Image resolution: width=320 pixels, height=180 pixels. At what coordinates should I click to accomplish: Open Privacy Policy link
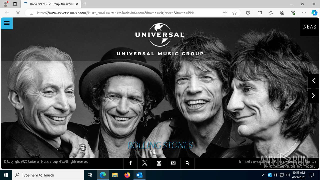tap(273, 161)
